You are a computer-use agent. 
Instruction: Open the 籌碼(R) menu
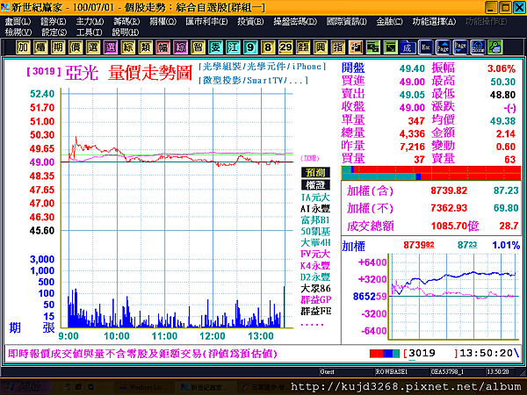126,21
